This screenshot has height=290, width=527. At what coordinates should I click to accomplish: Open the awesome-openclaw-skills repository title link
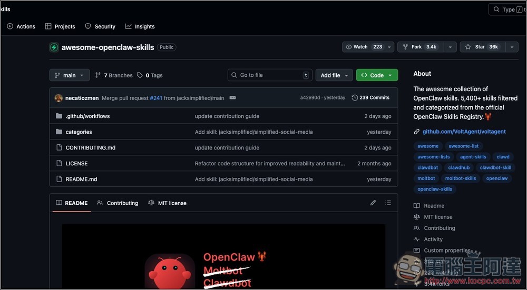tap(108, 47)
